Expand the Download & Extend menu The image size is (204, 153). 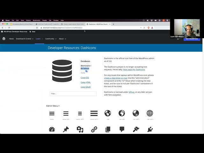pos(25,39)
